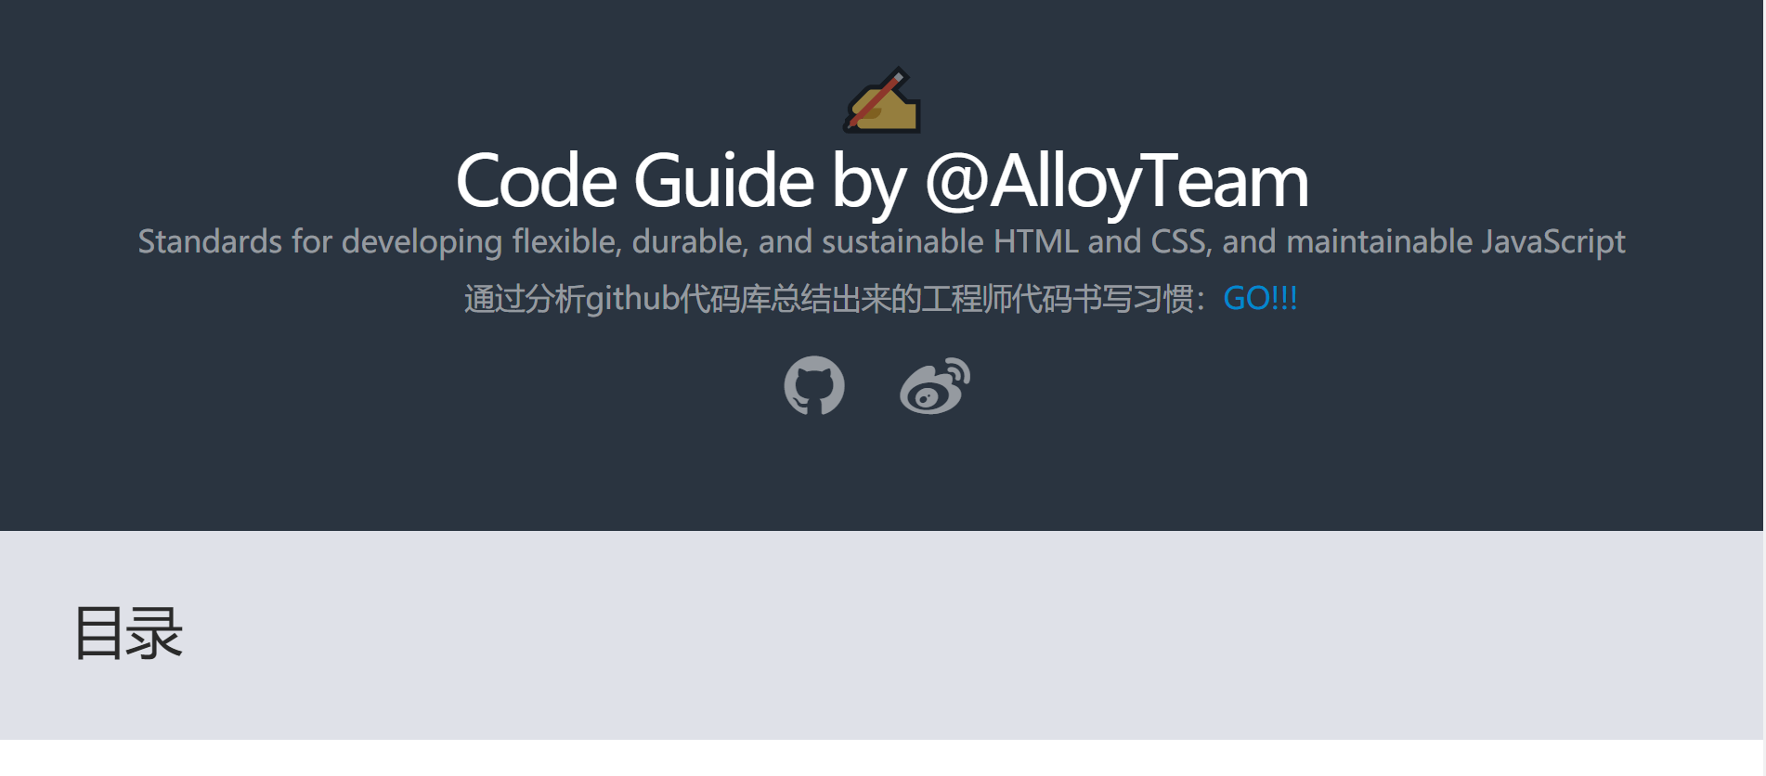Click the white content area below 目录
The width and height of the screenshot is (1766, 776).
(882, 758)
